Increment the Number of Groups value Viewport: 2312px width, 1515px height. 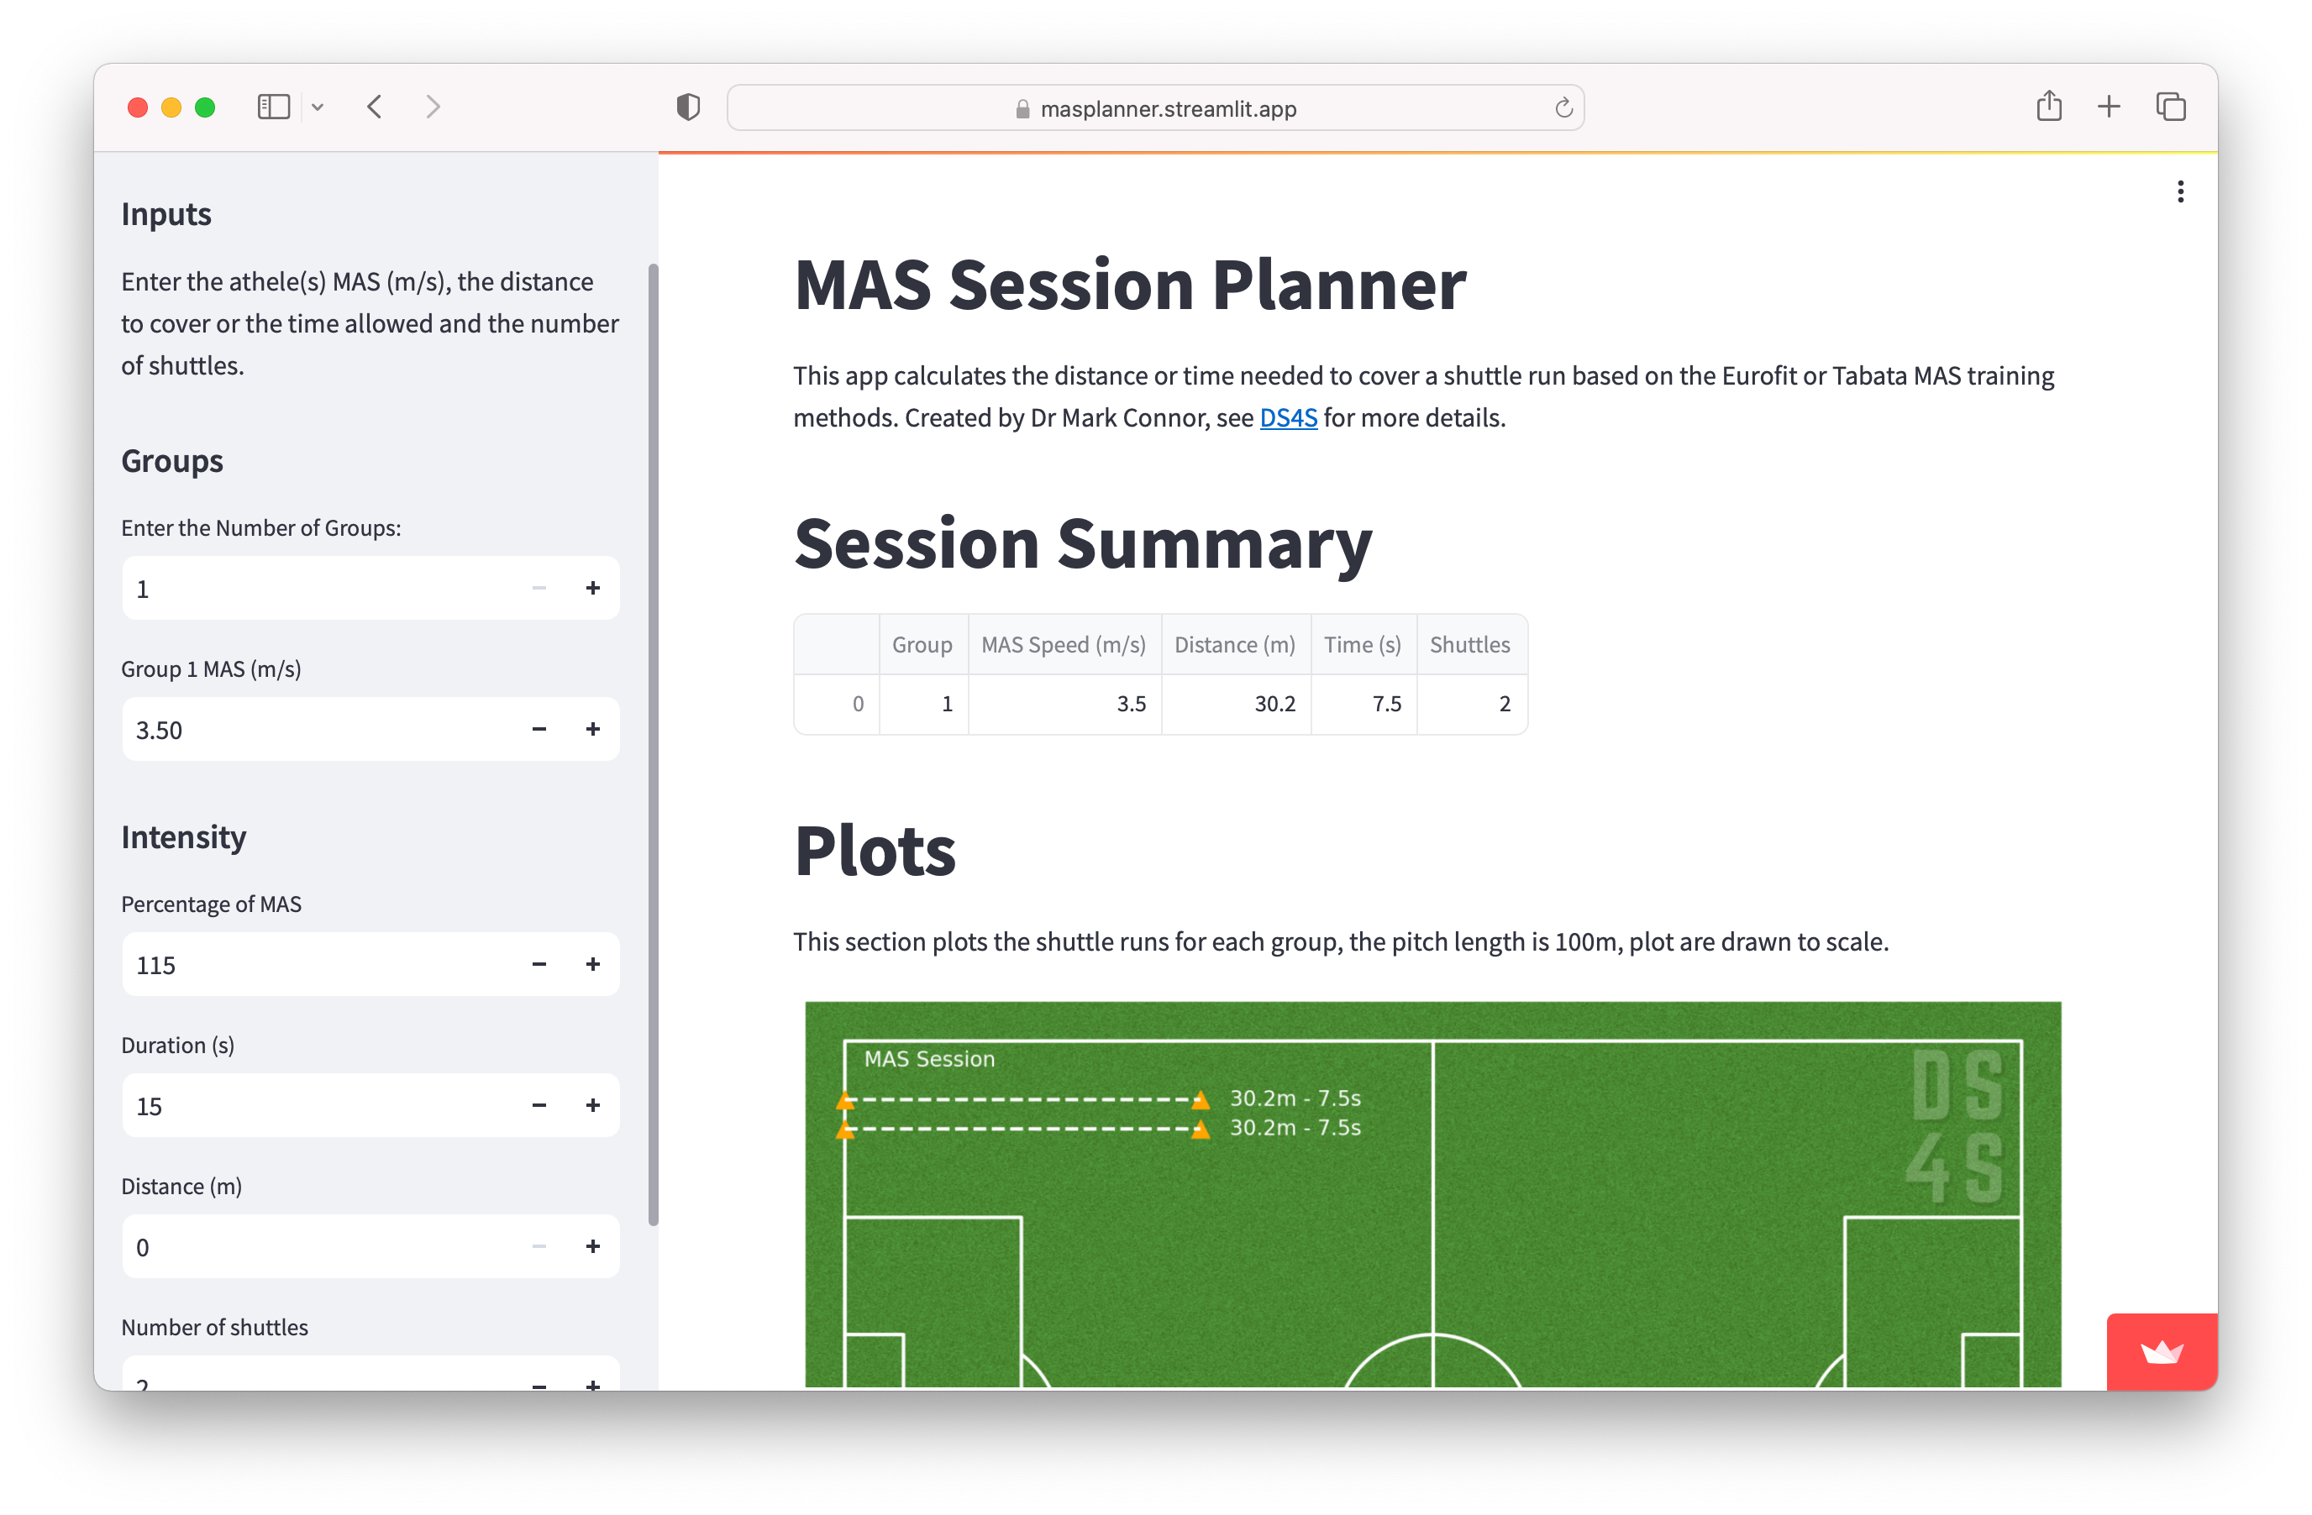click(x=592, y=588)
